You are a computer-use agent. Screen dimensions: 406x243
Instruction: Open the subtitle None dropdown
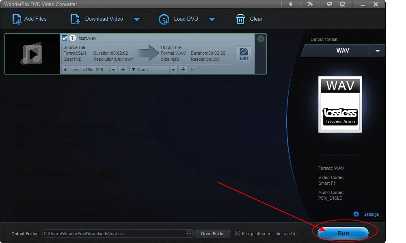tap(173, 70)
